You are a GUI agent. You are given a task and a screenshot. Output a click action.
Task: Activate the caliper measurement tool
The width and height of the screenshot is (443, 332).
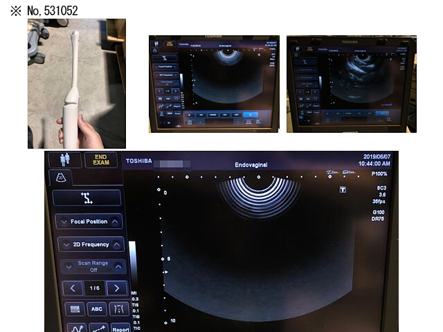pos(87,198)
